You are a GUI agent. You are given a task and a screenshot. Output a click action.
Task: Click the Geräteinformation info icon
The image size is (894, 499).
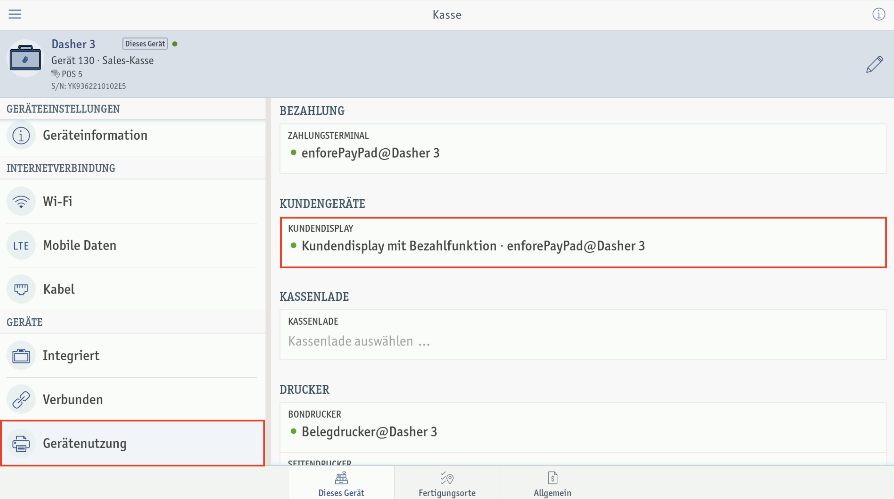[21, 135]
